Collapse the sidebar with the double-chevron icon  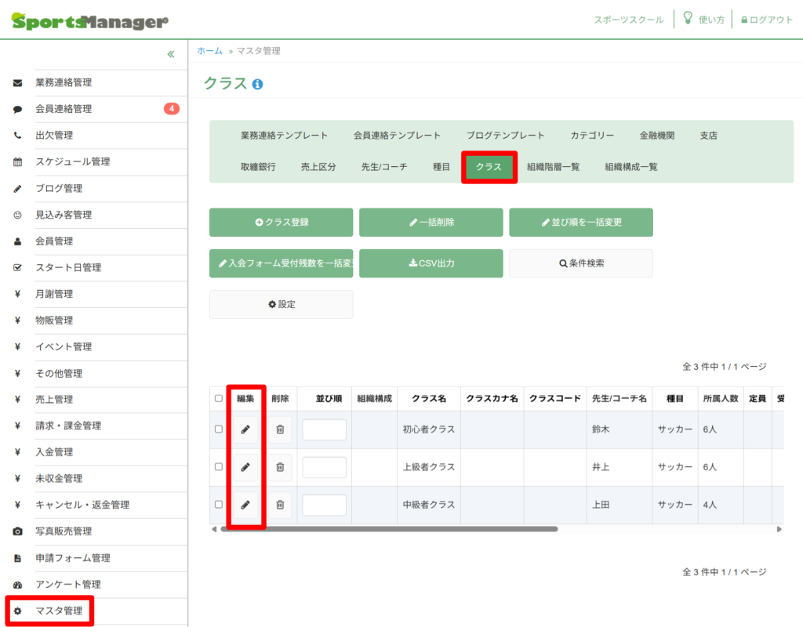click(x=171, y=54)
